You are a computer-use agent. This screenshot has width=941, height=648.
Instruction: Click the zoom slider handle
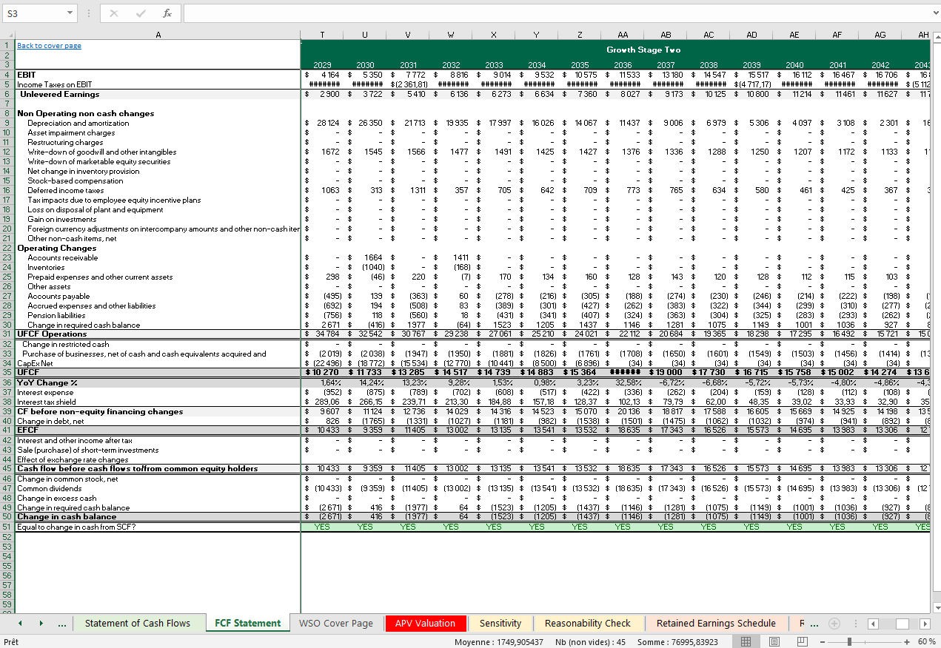pos(849,641)
